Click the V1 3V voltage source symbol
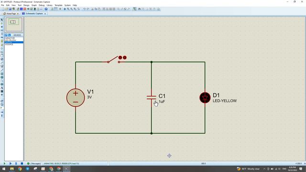The width and height of the screenshot is (306, 172). click(x=76, y=97)
